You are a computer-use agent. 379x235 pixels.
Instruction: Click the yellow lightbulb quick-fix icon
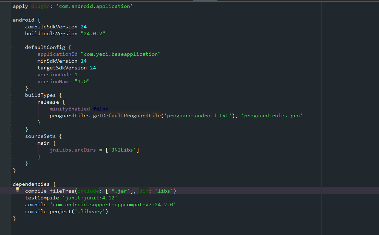point(17,189)
